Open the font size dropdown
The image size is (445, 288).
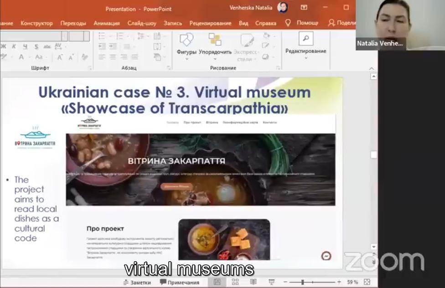(x=87, y=36)
